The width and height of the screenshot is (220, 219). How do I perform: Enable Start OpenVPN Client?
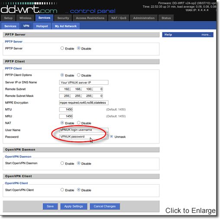tap(62, 190)
